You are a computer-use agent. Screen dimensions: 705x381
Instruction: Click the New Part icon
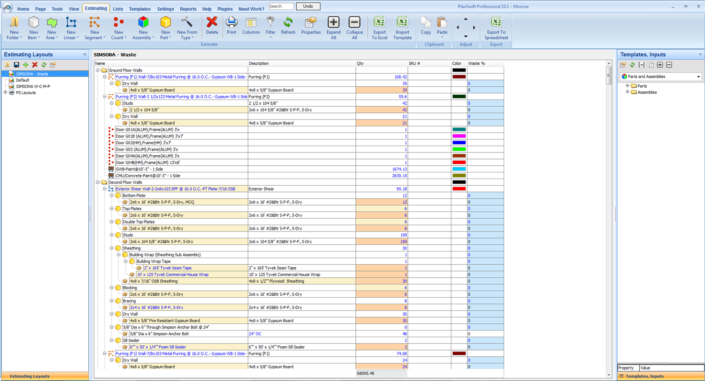166,22
